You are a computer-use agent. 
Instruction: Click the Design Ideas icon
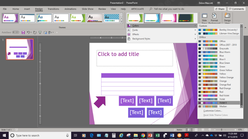click(x=227, y=18)
